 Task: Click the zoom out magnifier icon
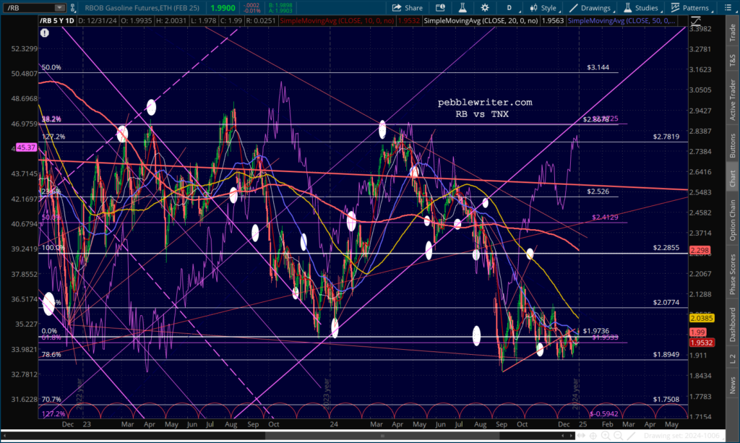pos(618,436)
